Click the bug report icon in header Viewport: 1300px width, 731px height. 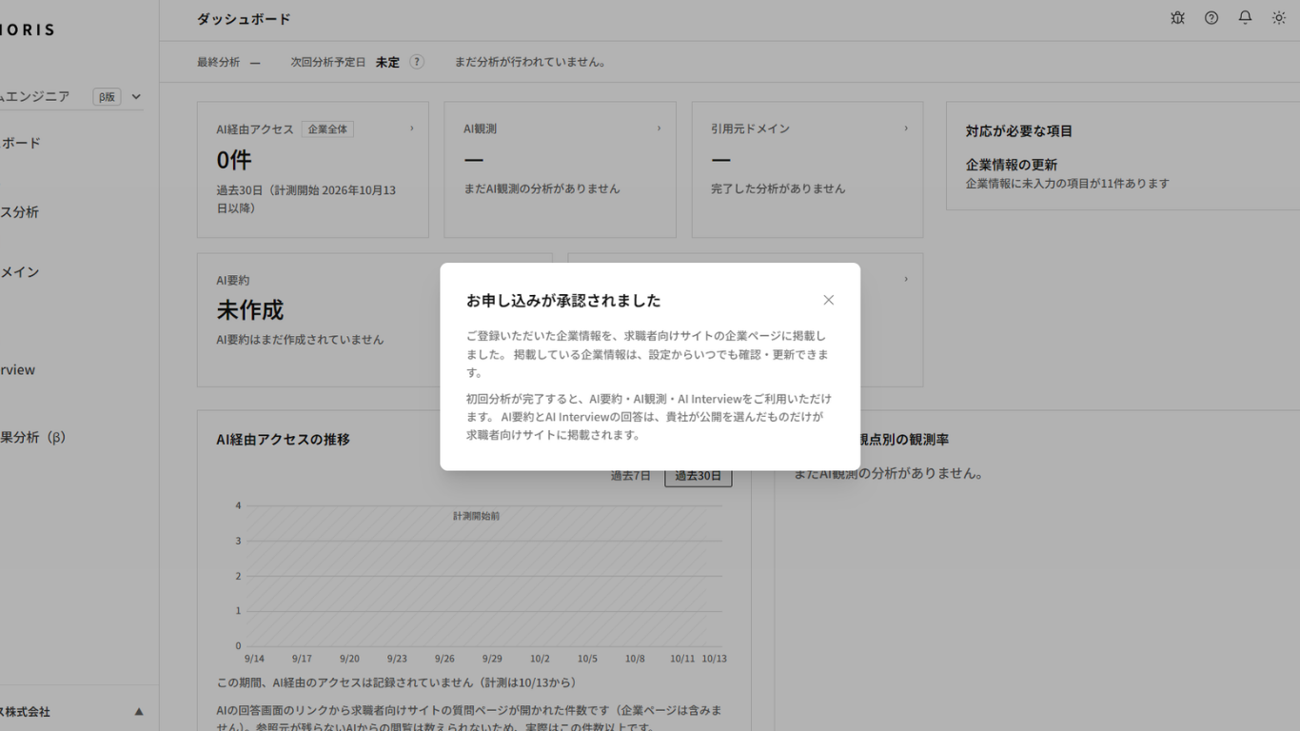click(1177, 18)
